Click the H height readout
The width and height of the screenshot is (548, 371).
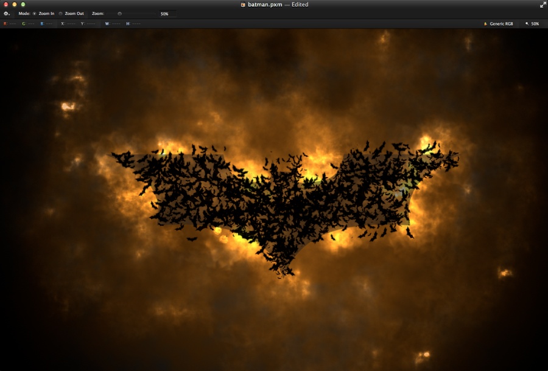click(x=133, y=24)
